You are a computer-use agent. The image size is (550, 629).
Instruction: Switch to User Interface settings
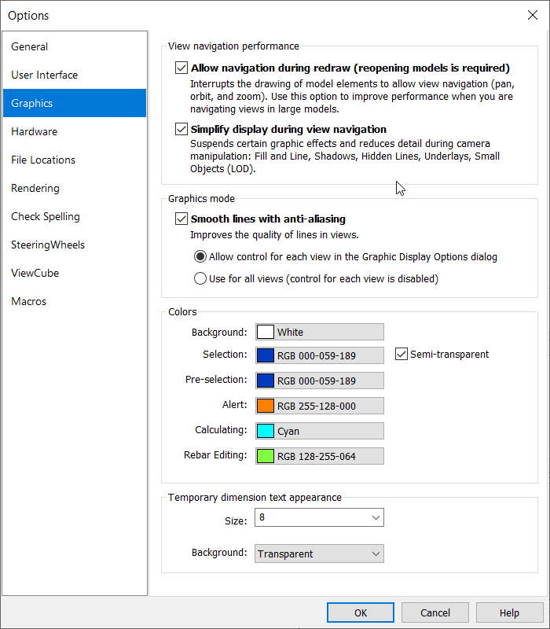[75, 75]
